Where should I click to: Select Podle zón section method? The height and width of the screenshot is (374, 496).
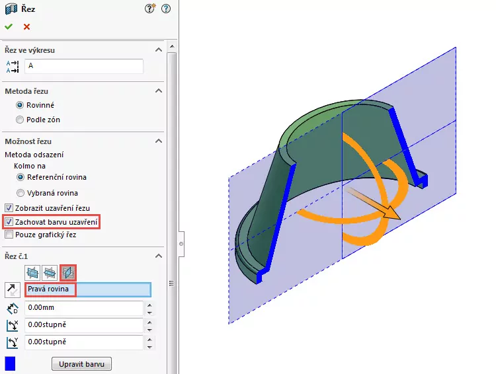pyautogui.click(x=20, y=120)
